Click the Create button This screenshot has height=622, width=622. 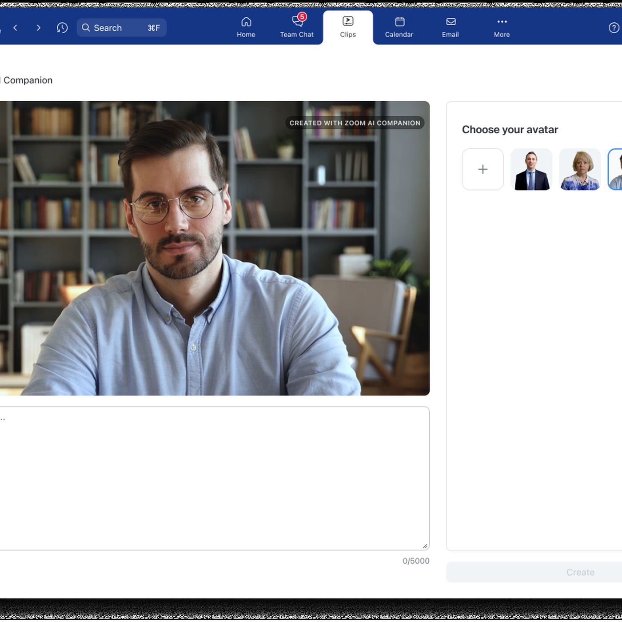[x=580, y=572]
